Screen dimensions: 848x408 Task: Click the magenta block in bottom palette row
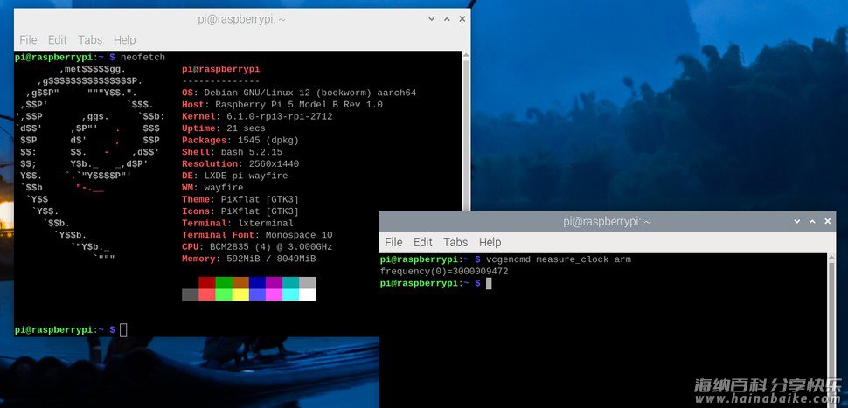tap(275, 294)
